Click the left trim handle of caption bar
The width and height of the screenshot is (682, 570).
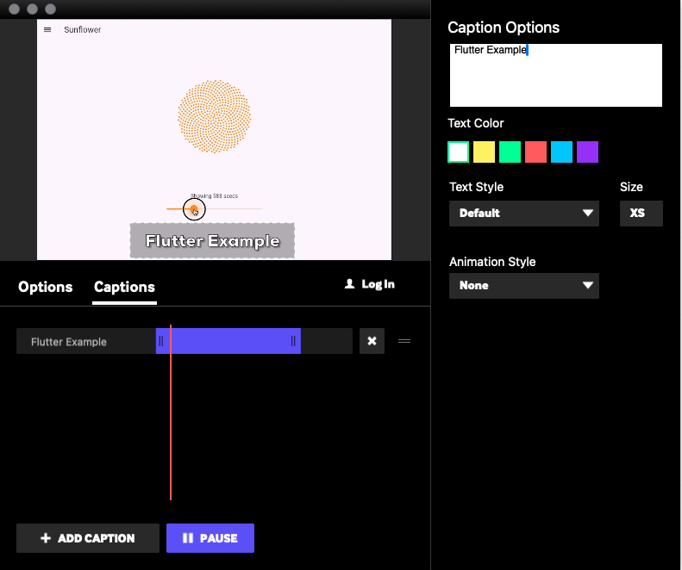[x=161, y=341]
